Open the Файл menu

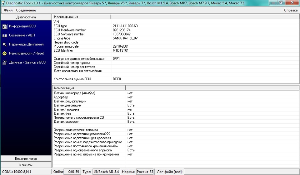(8, 10)
